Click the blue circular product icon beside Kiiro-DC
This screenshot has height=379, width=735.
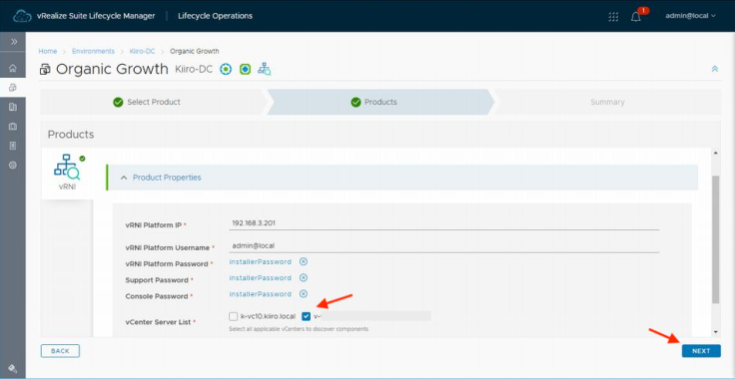pos(226,69)
